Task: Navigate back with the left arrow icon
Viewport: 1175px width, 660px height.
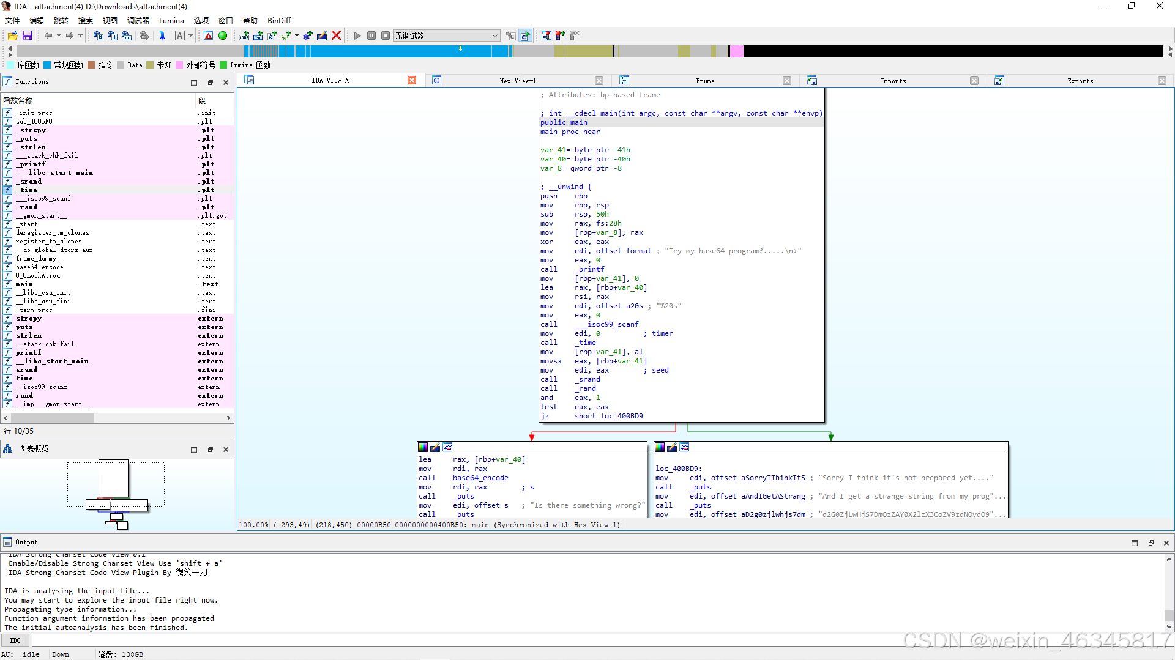Action: (48, 35)
